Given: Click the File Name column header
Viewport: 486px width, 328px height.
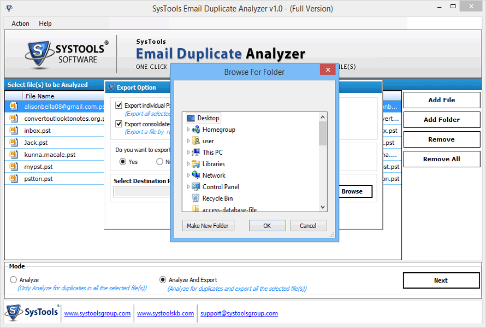Looking at the screenshot, I should tap(63, 96).
